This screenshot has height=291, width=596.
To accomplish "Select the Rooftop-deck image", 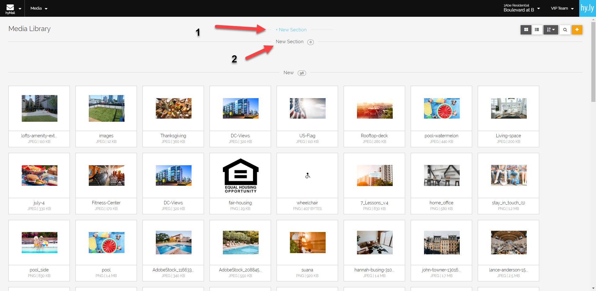I will point(375,108).
